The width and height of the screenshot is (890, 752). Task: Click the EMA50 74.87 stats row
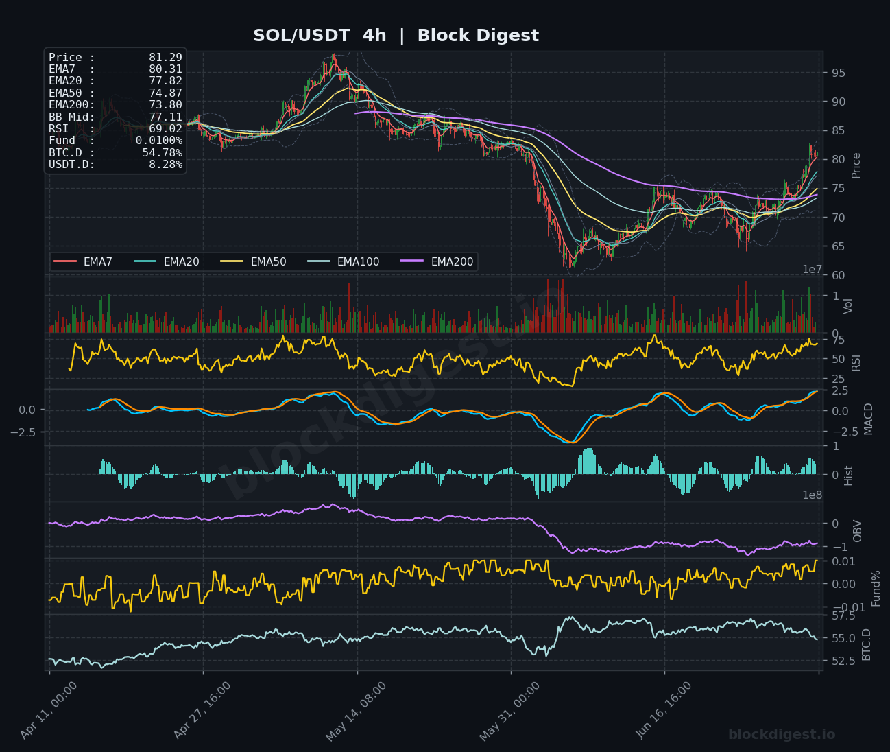[x=115, y=93]
